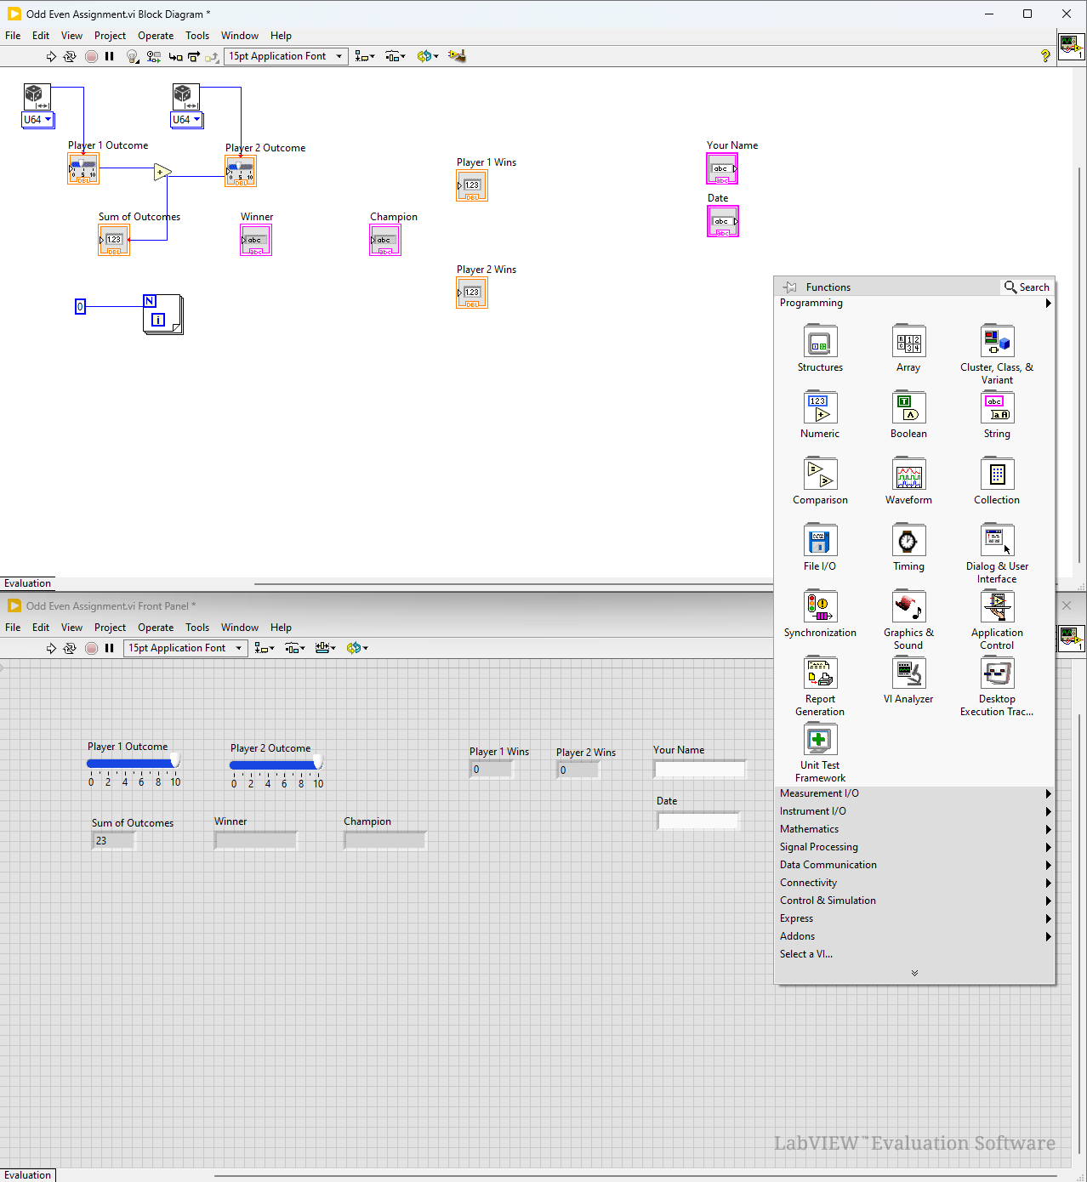Screen dimensions: 1087x1182
Task: Open File I/O palette
Action: [820, 548]
